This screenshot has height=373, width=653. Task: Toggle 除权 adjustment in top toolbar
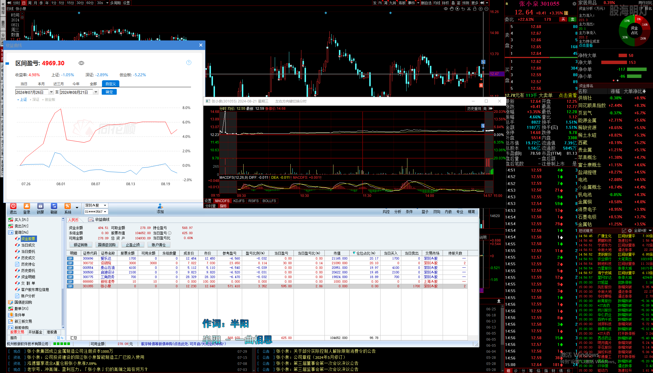[x=446, y=3]
